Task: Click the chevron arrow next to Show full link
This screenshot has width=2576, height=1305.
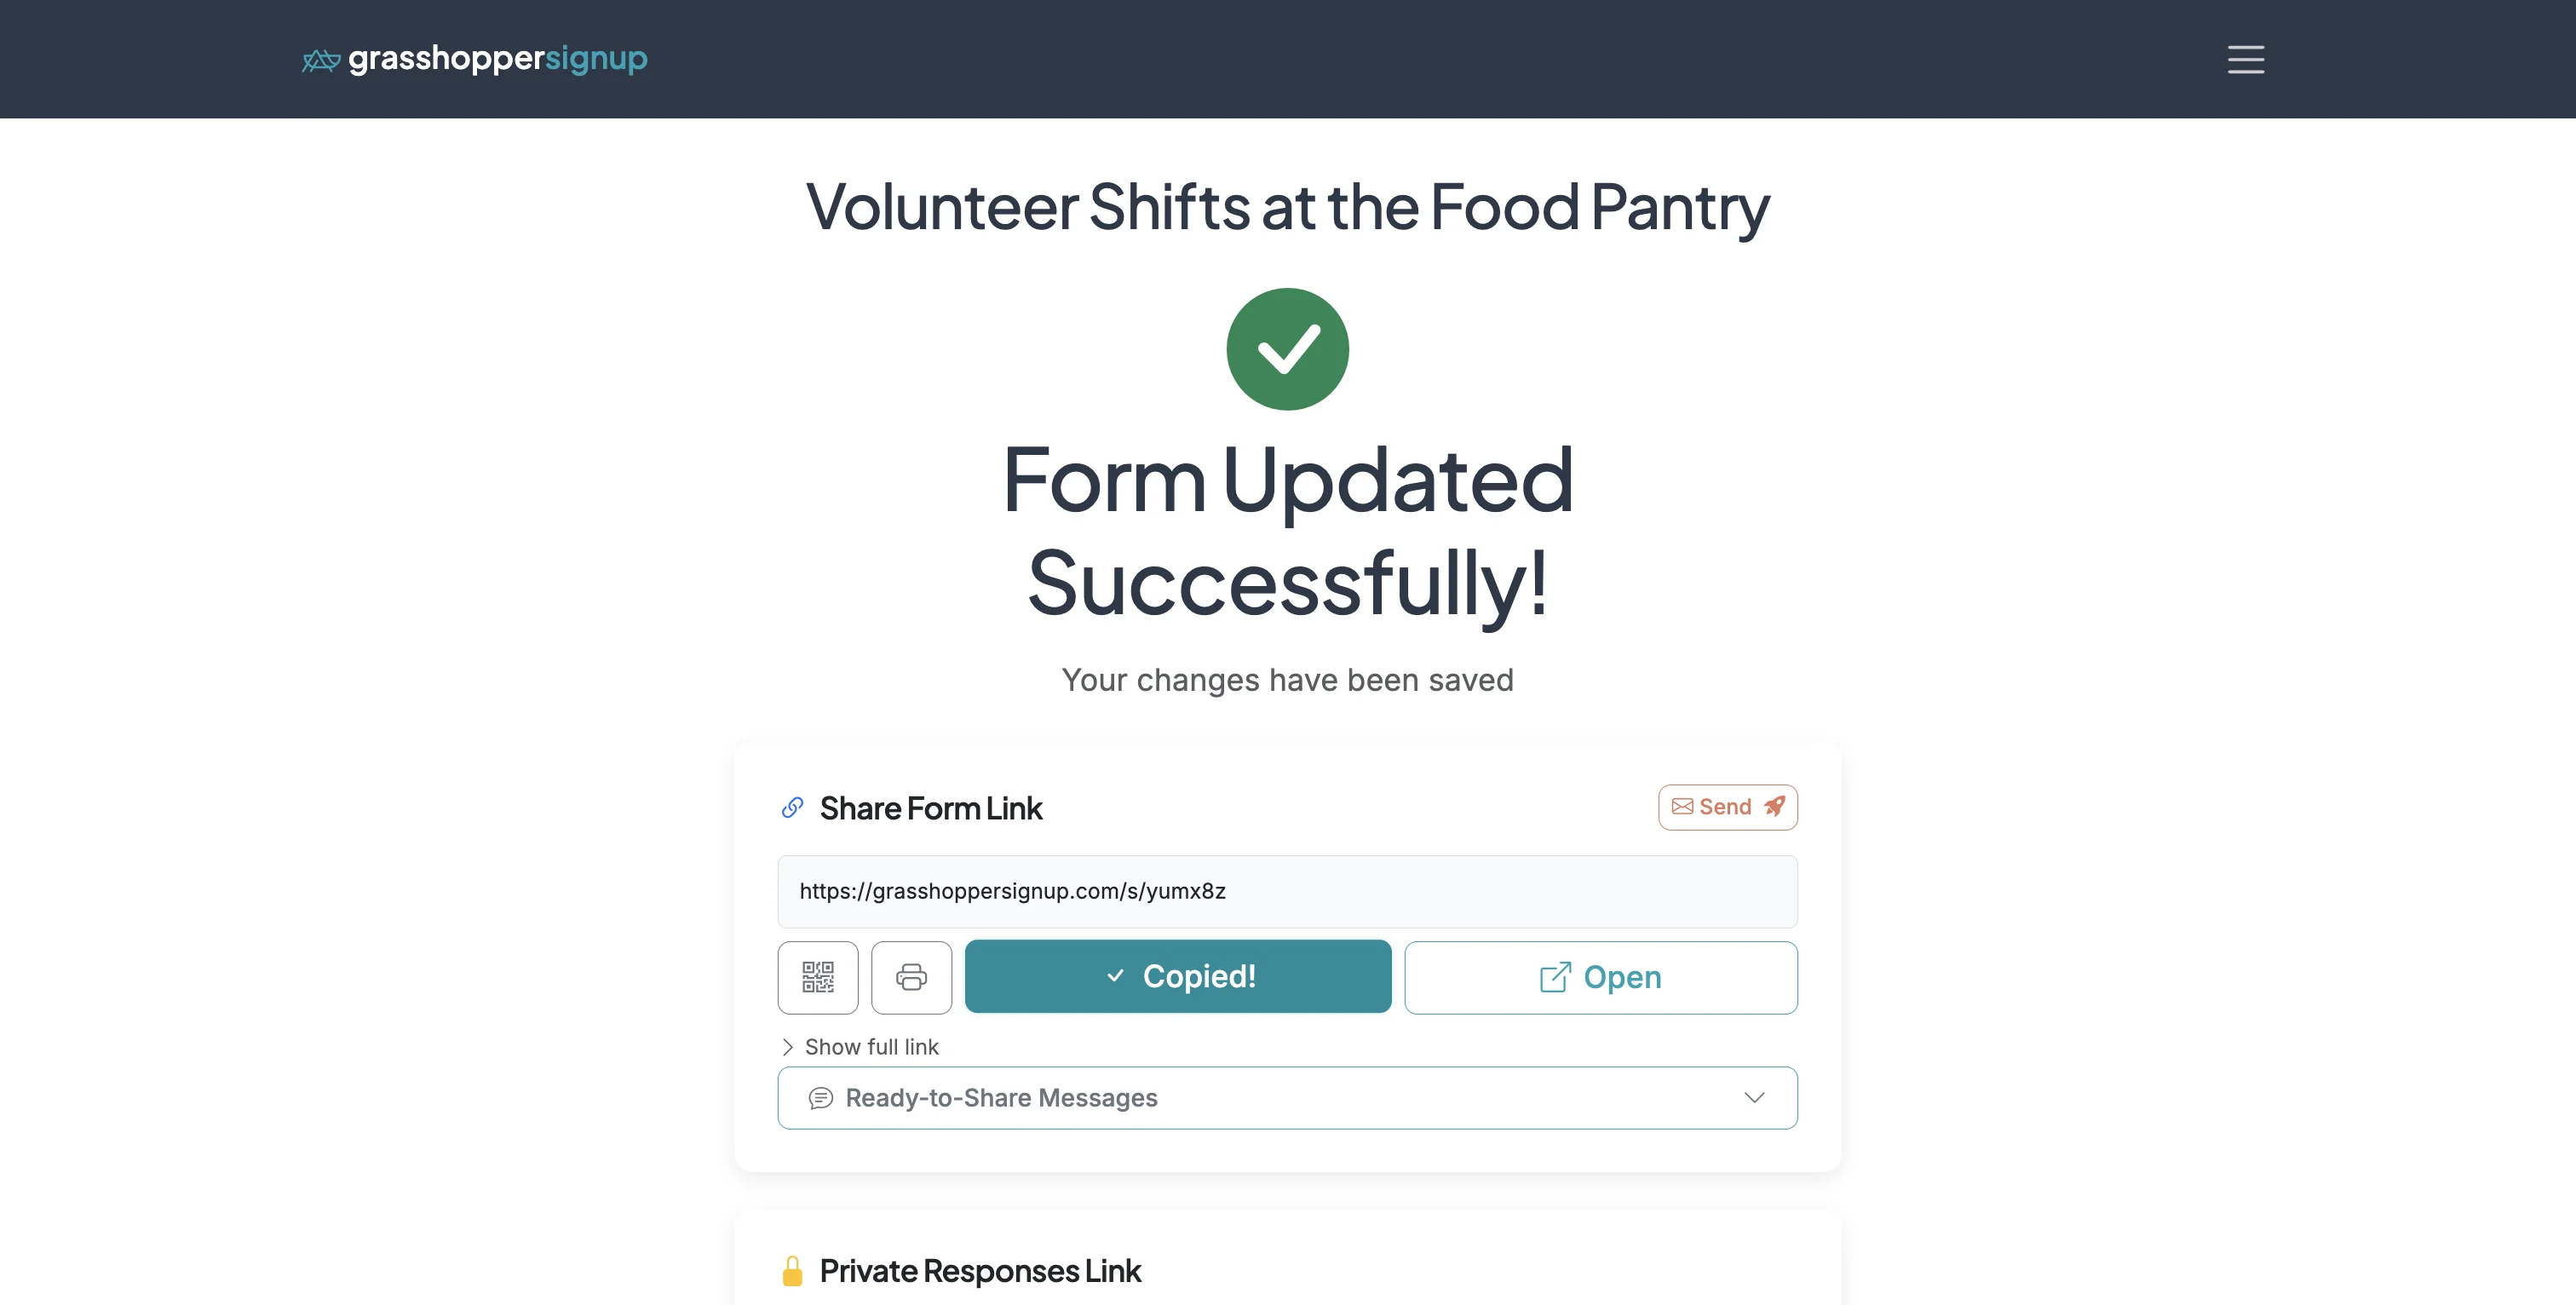Action: pyautogui.click(x=787, y=1047)
